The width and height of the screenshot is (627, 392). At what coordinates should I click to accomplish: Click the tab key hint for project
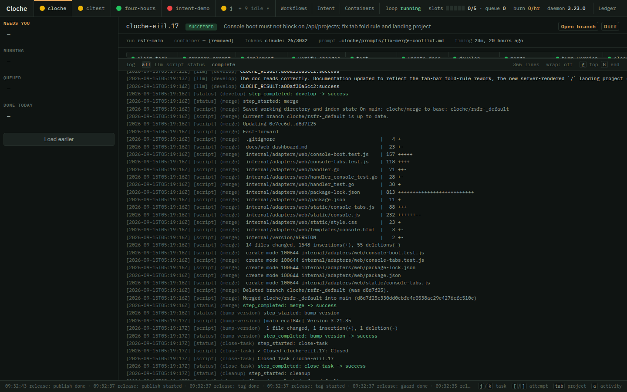[x=559, y=386]
